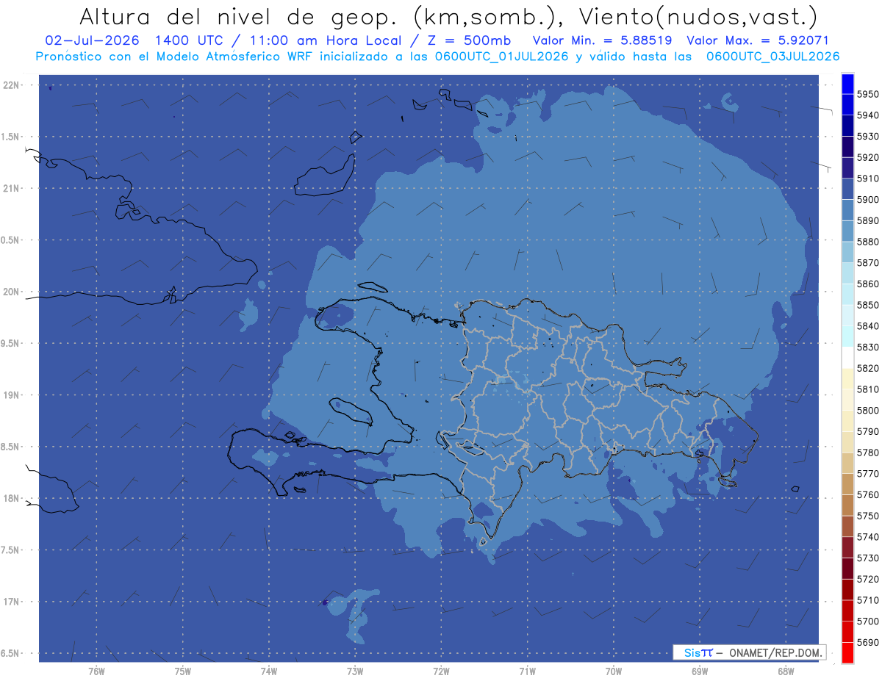Click the legend swatch between 5890 and 5900

(x=847, y=210)
